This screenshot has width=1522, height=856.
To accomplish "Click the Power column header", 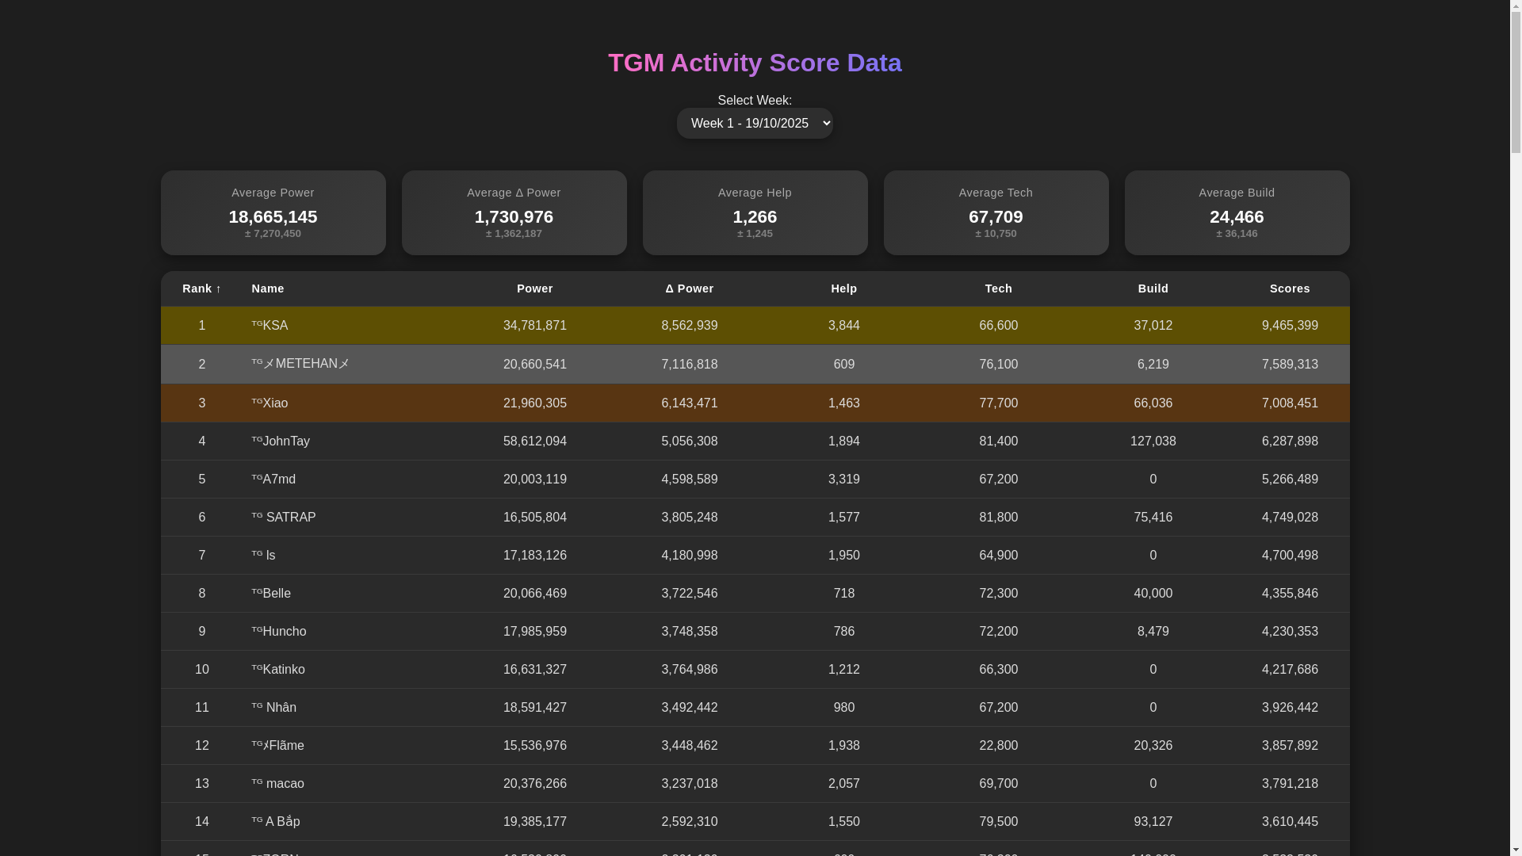I will click(x=534, y=289).
